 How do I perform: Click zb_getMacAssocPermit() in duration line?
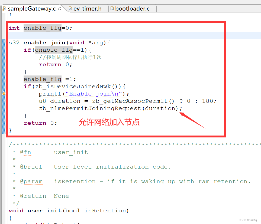pyautogui.click(x=133, y=101)
